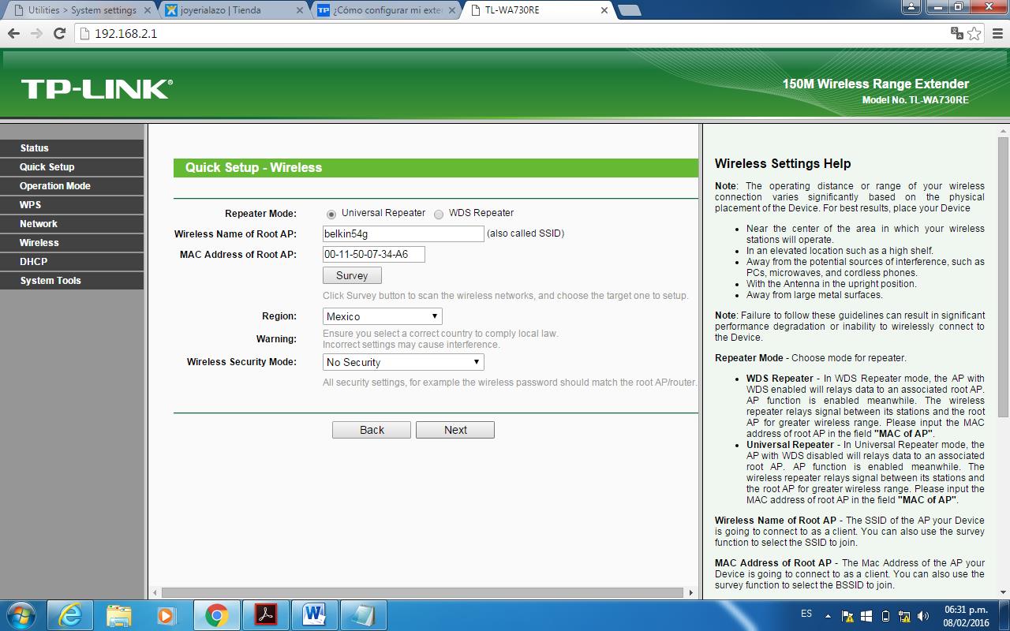Click the Wireless Settings Help heading
The image size is (1010, 631).
[x=783, y=163]
